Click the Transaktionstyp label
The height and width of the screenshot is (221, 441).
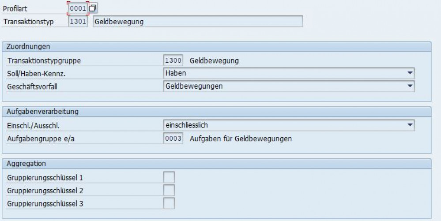coord(28,22)
